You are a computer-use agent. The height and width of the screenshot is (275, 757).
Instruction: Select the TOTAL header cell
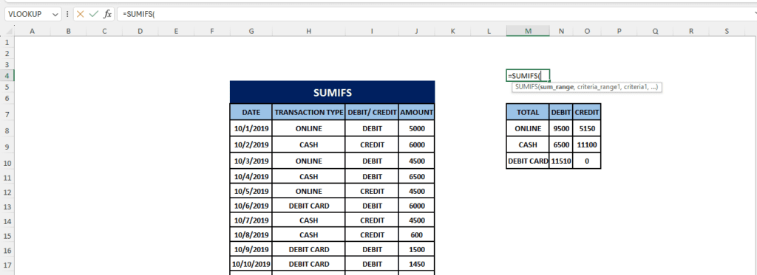pos(528,112)
